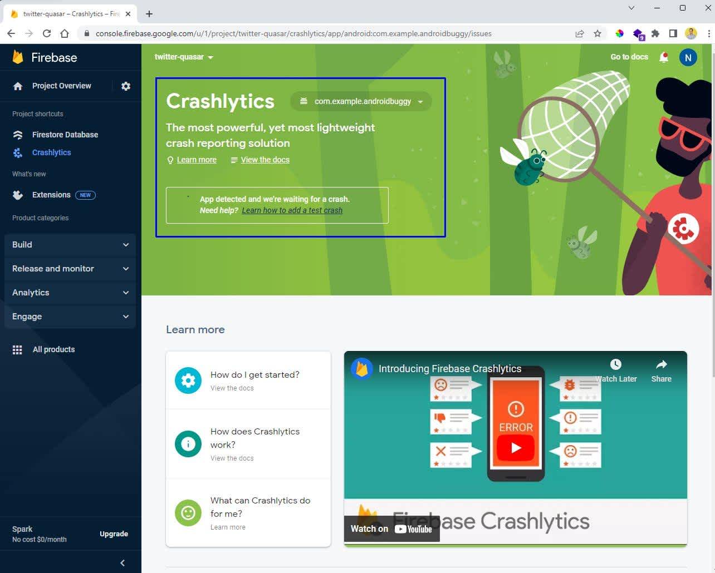Open the What can Crashlytics do for me card
Viewport: 715px width, 573px height.
[248, 513]
